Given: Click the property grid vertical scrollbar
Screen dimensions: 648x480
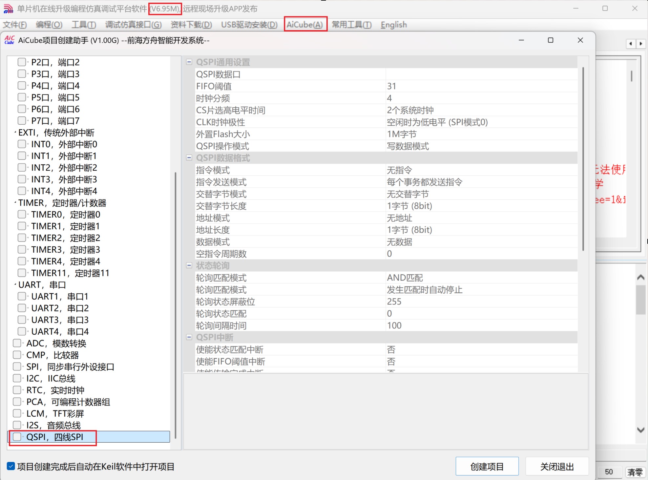Looking at the screenshot, I should click(583, 159).
